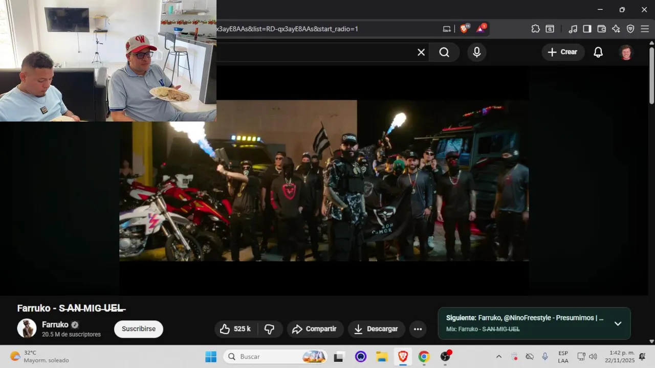The image size is (655, 368).
Task: Like the video with 525 k thumbs up
Action: point(235,329)
